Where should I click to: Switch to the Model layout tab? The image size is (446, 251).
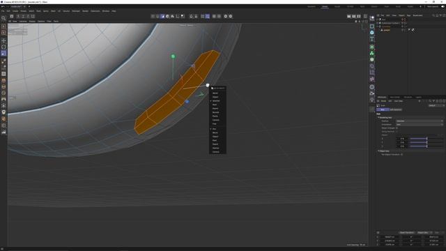[325, 6]
